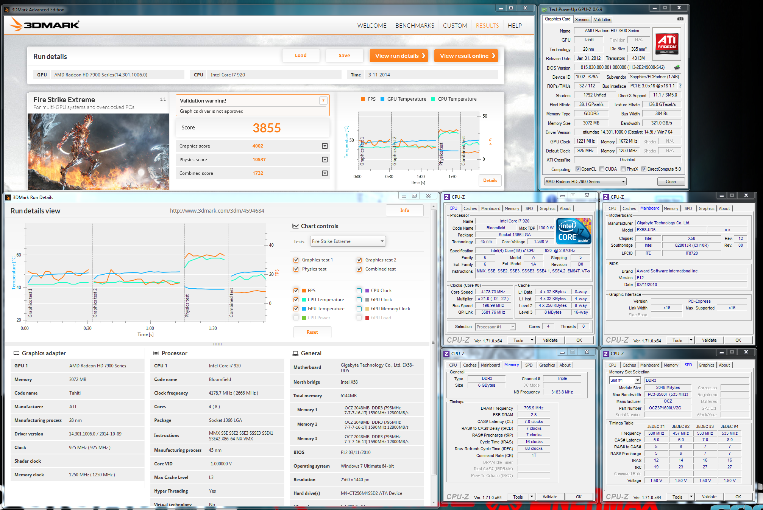Click the GPU-Z screenshot camera icon
Screen dimensions: 763x510
coord(680,19)
